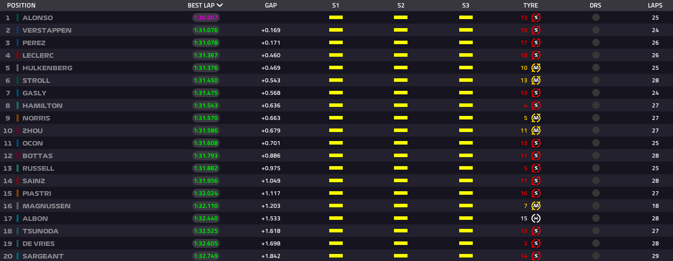
Task: Click Norris's medium tyre icon
Action: coord(536,118)
